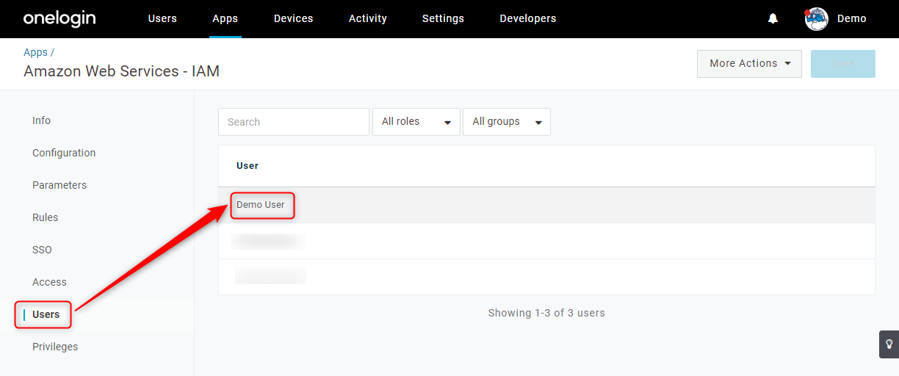Click the notification bell icon
899x376 pixels.
(773, 18)
